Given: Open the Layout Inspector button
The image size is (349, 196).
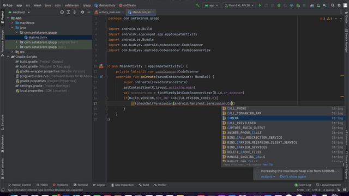Looking at the screenshot, I should point(328,185).
